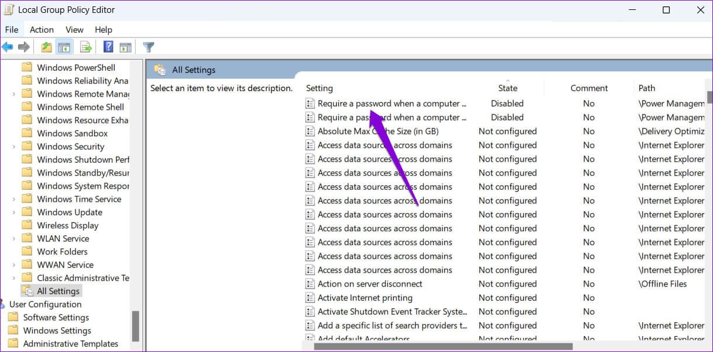Image resolution: width=713 pixels, height=352 pixels.
Task: Click policy icon beside Activate Internet printing
Action: [x=310, y=298]
